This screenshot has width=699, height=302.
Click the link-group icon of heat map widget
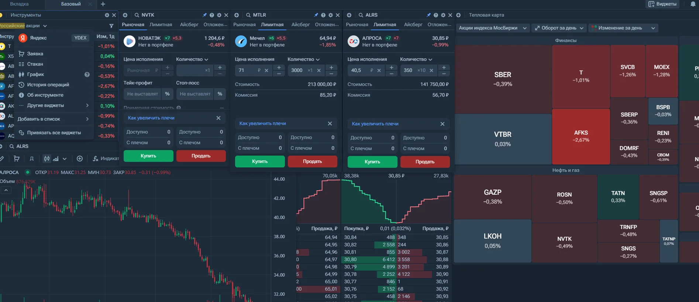[x=458, y=15]
